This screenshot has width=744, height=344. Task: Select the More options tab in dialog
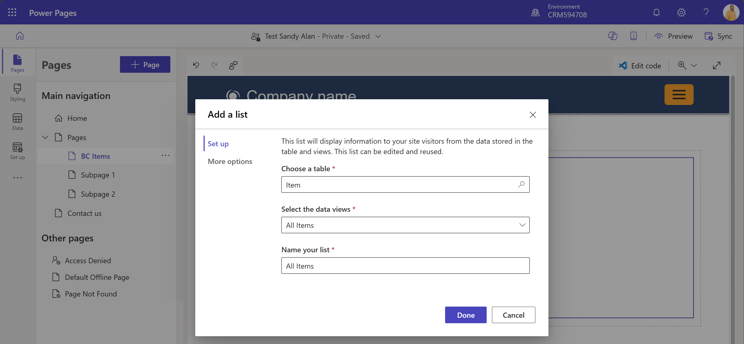pyautogui.click(x=230, y=161)
